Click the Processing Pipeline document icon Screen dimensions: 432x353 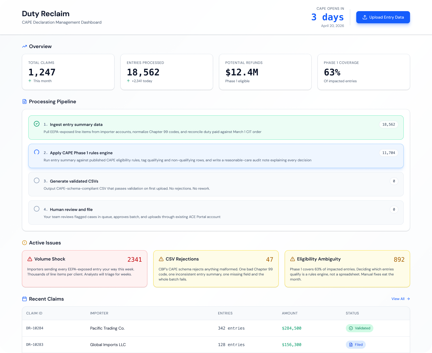click(25, 101)
